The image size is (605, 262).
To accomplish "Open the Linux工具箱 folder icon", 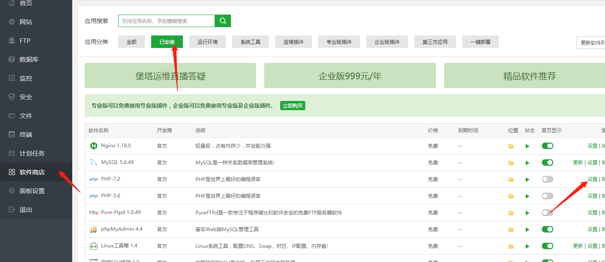I will [511, 246].
